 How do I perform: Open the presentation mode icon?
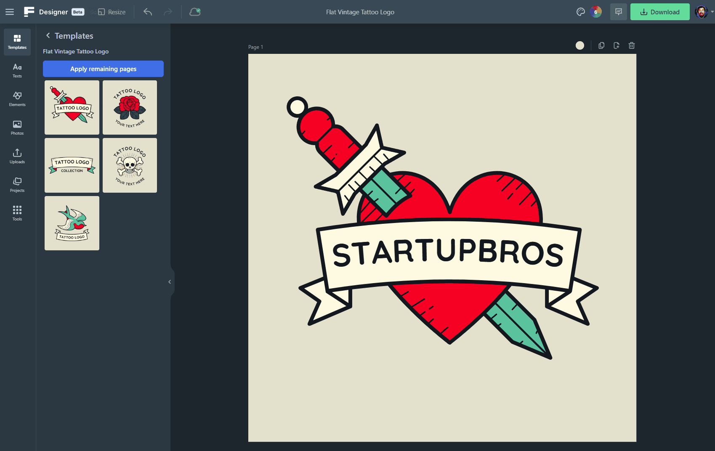tap(619, 12)
